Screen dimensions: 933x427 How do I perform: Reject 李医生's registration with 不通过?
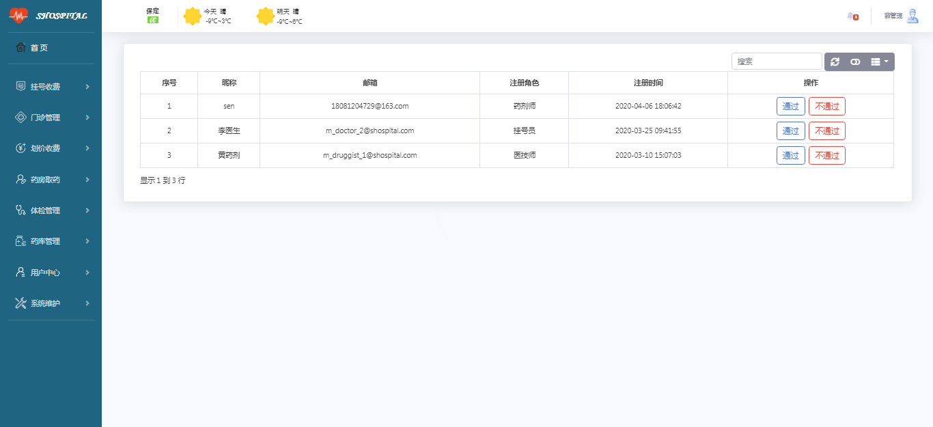826,131
